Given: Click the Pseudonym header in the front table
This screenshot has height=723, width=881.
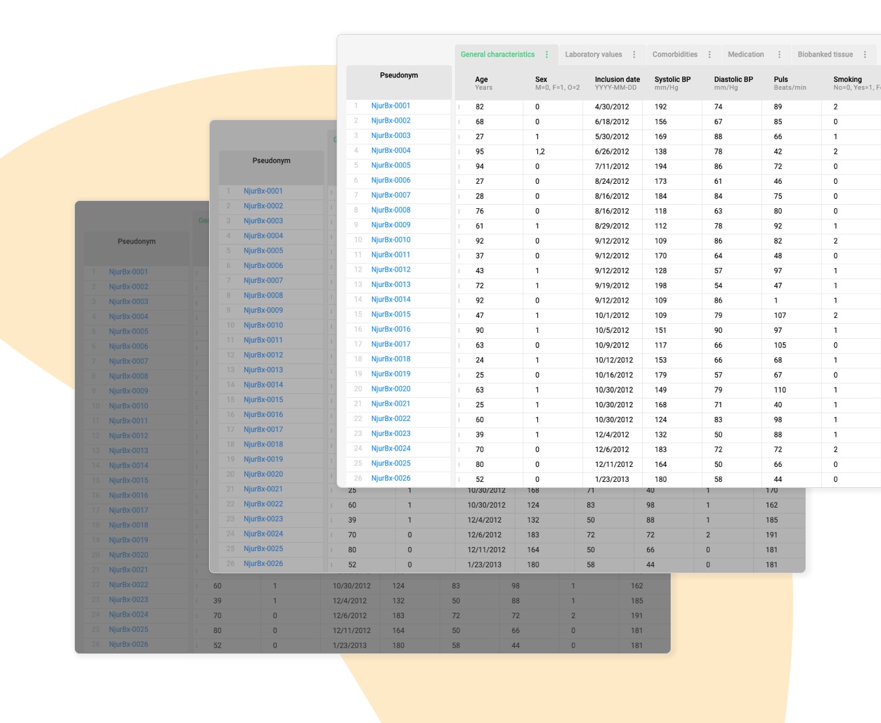Looking at the screenshot, I should 398,75.
